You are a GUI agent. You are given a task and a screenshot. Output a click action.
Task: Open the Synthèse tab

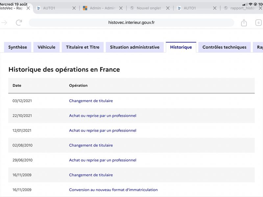18,47
